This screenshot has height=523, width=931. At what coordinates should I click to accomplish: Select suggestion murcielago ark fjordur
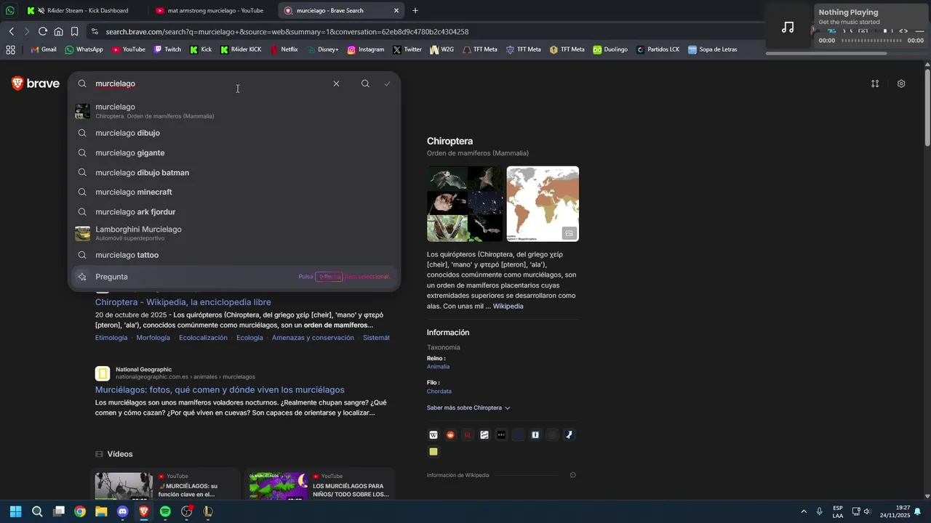pos(234,211)
